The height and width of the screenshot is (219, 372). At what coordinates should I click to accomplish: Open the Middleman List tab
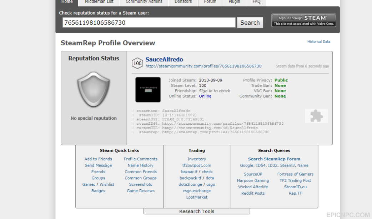[x=99, y=2]
